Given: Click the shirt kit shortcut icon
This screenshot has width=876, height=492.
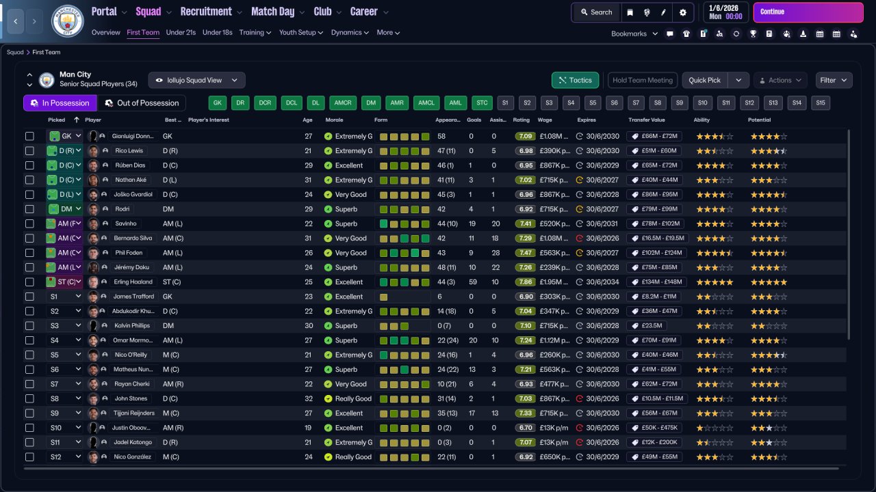Looking at the screenshot, I should click(686, 33).
